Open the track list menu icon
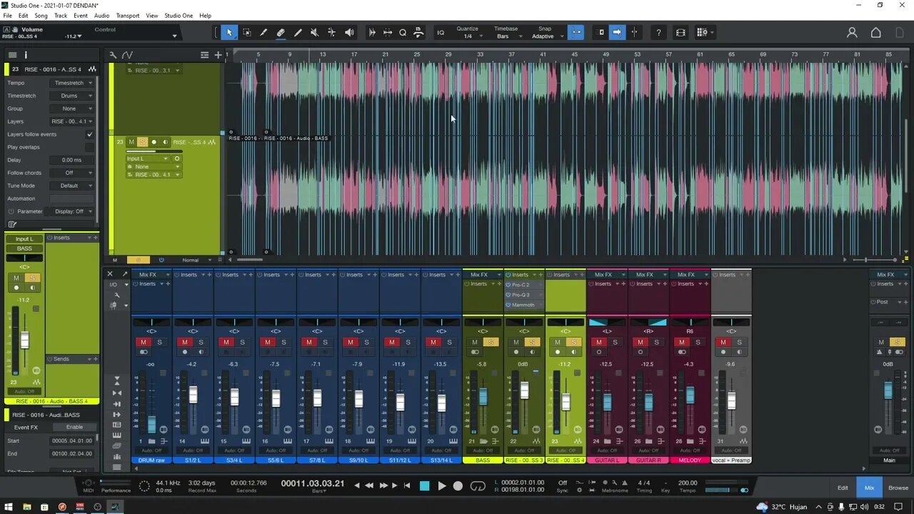 [205, 55]
